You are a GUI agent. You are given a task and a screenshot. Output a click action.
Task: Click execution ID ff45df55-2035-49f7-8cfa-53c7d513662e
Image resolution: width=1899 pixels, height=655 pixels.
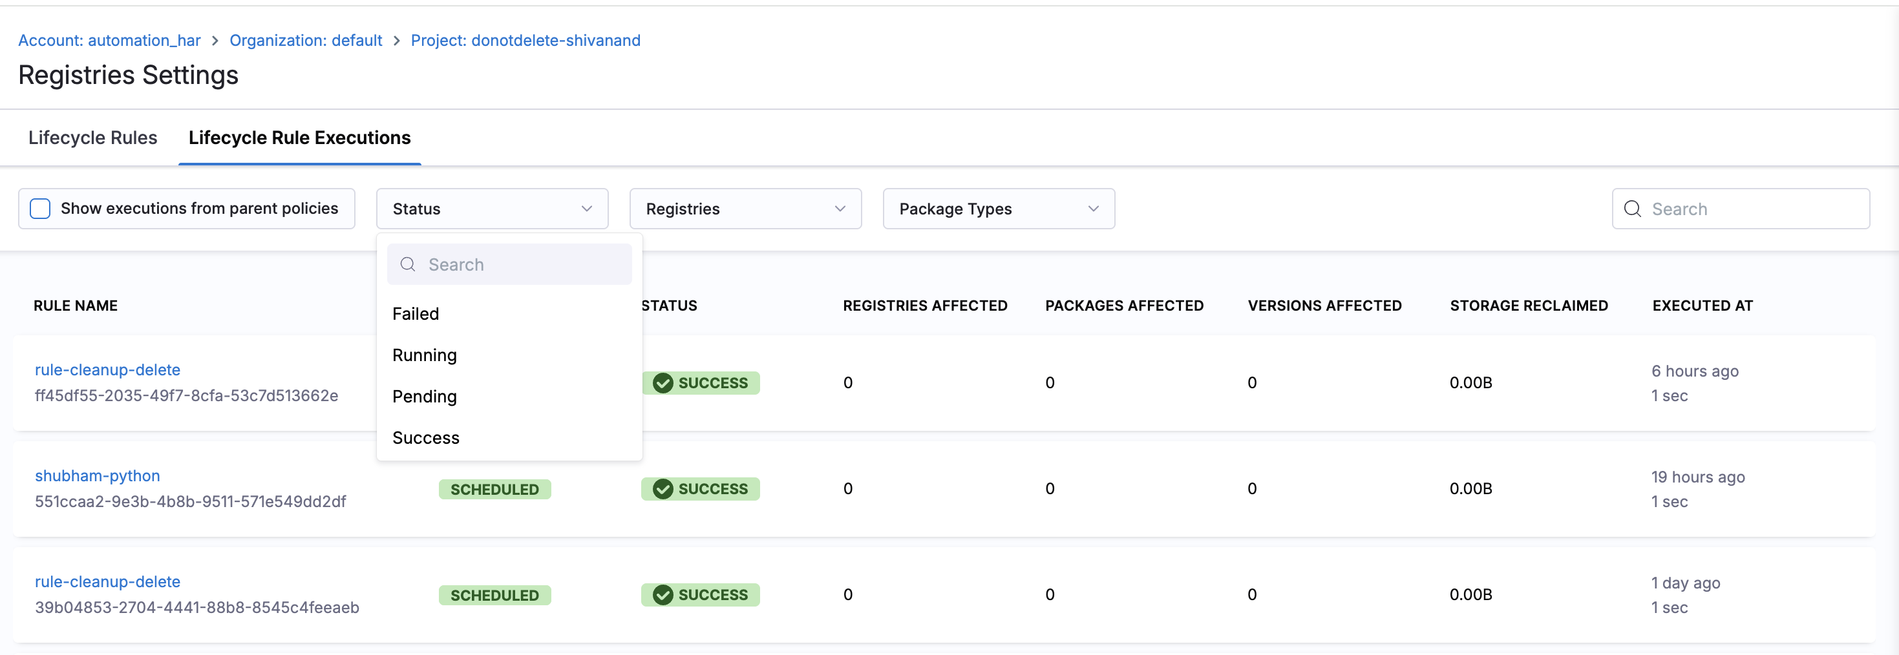tap(187, 396)
